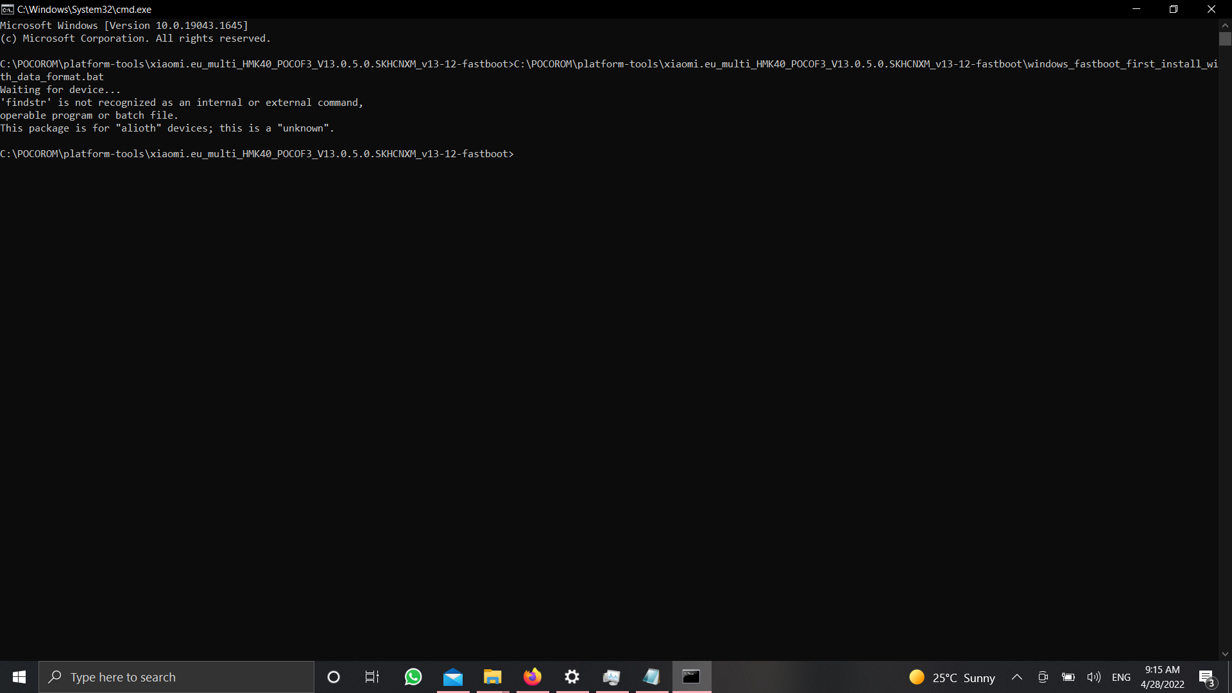Image resolution: width=1232 pixels, height=693 pixels.
Task: Open File Explorer from taskbar
Action: pos(492,677)
